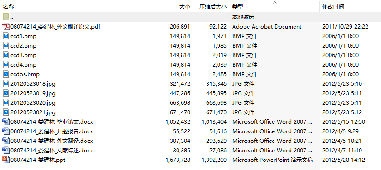Select the Word icon for 开题报告.docx
Image resolution: width=381 pixels, height=170 pixels.
pos(6,131)
